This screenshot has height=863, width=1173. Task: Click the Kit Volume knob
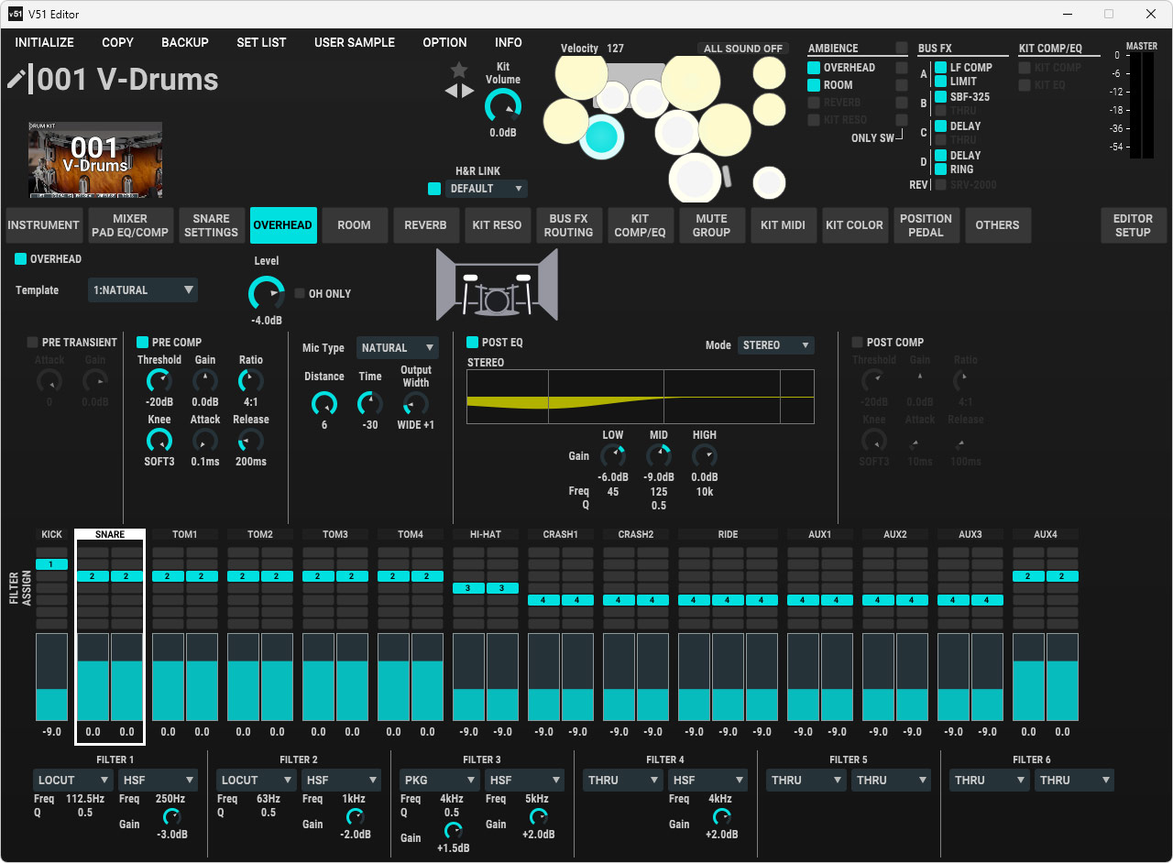coord(502,106)
